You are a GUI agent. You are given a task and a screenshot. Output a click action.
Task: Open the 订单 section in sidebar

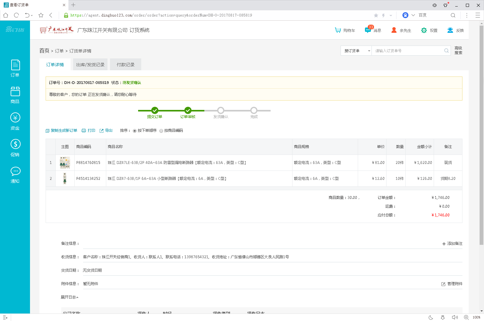point(15,68)
